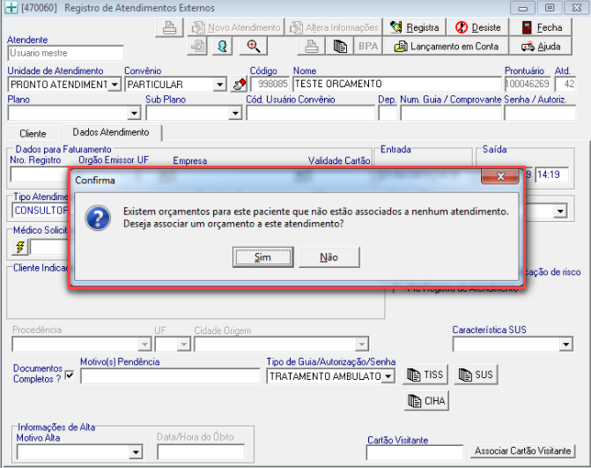Click Sim in the Confirma dialog
Image resolution: width=591 pixels, height=468 pixels.
[x=262, y=257]
